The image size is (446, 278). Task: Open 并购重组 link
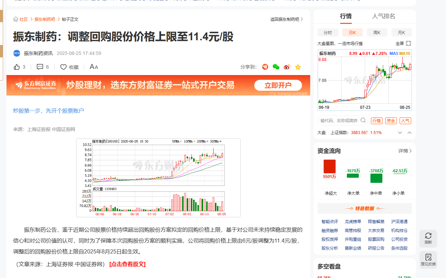coord(353,239)
